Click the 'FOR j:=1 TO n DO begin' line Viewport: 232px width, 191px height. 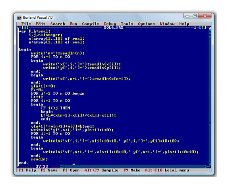tap(58, 94)
